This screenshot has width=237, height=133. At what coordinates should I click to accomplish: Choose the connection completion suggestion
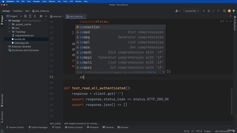point(120,27)
